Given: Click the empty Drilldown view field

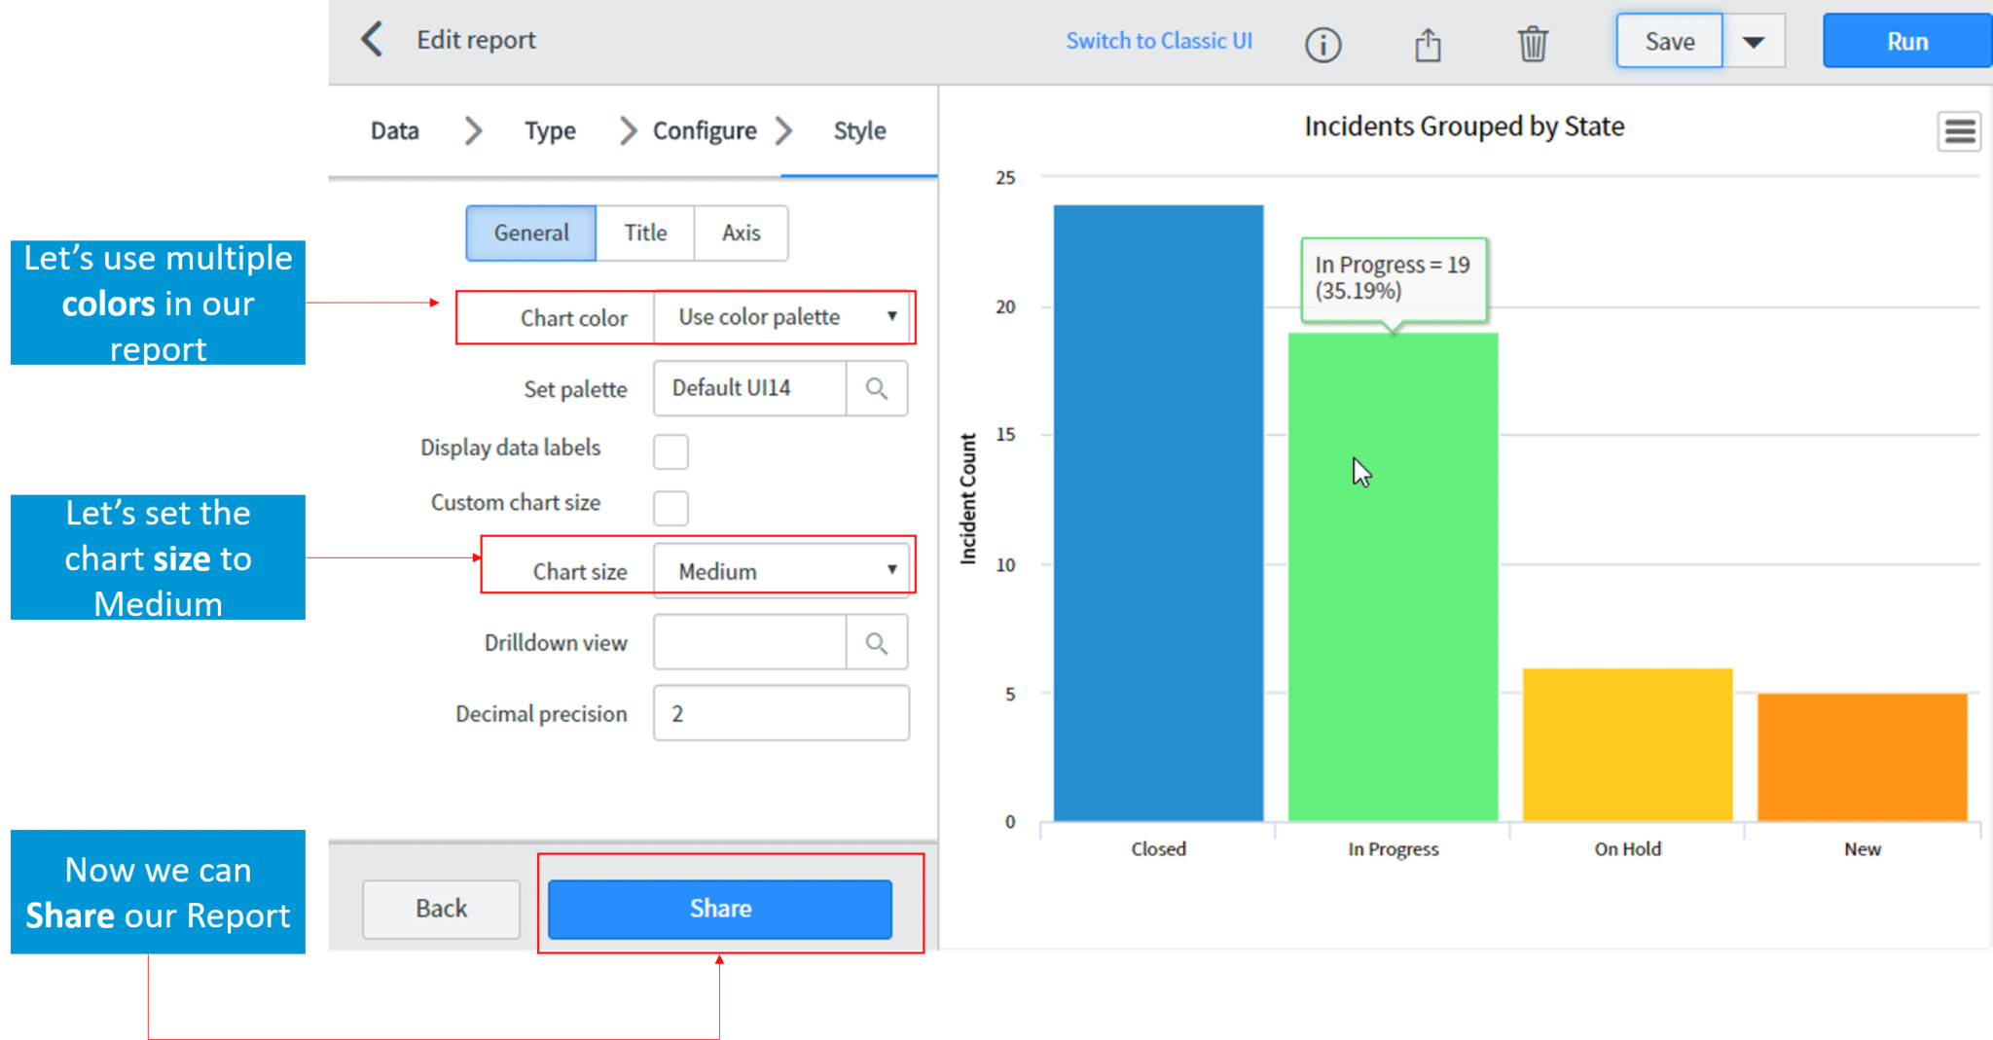Looking at the screenshot, I should tap(749, 643).
